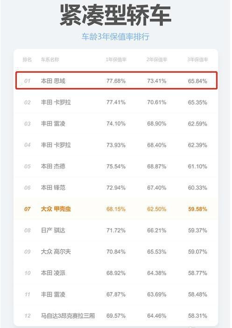Click the 3年保值率 column header

click(x=197, y=60)
